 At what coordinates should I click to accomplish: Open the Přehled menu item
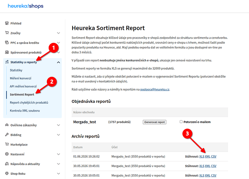[16, 23]
